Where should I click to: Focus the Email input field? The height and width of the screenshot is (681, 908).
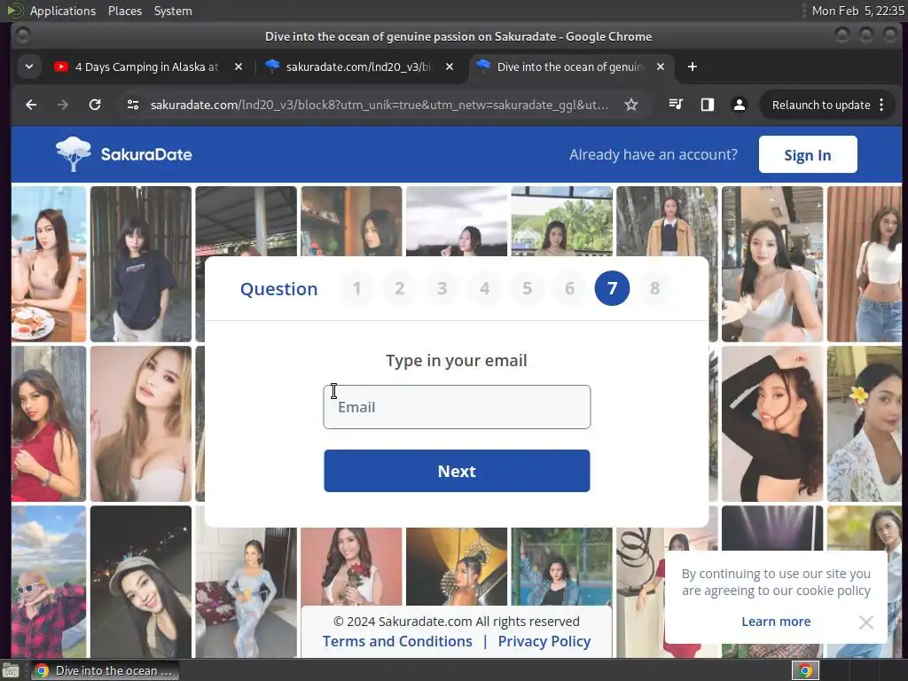tap(457, 407)
